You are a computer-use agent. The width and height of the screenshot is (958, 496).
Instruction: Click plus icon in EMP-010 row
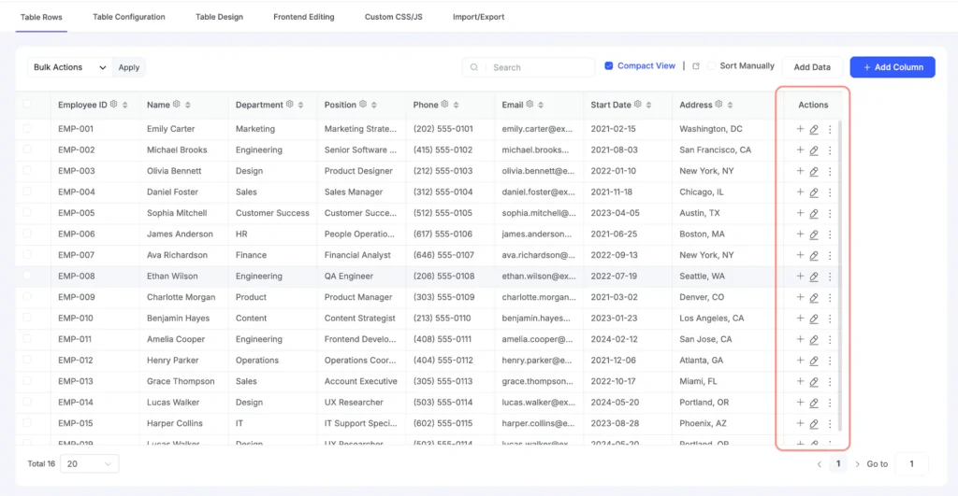coord(800,319)
